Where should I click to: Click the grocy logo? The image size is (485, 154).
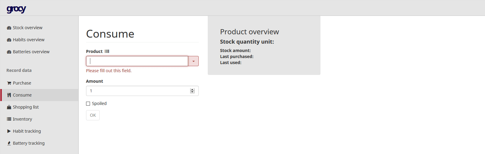point(16,9)
